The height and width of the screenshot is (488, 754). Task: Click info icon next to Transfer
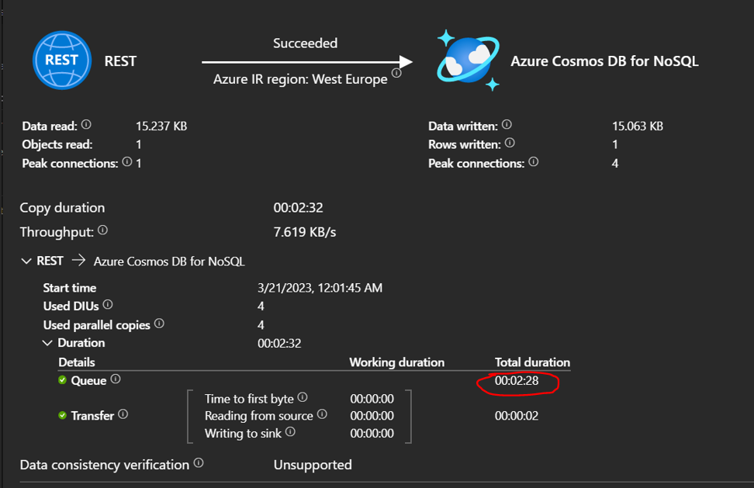(x=123, y=414)
